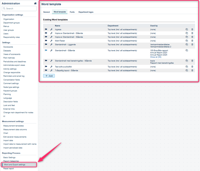The image size is (200, 171).
Task: Click the wrench icon for Ingress template
Action: click(x=51, y=29)
